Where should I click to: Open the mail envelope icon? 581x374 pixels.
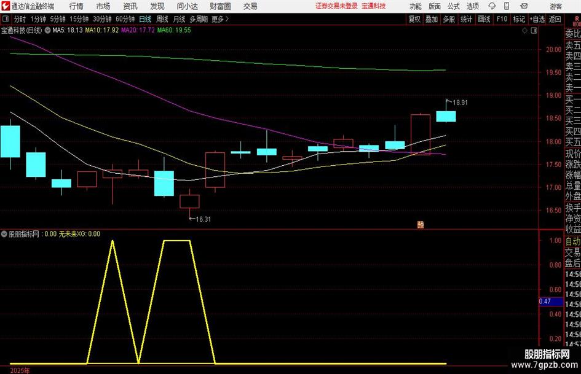pyautogui.click(x=524, y=6)
